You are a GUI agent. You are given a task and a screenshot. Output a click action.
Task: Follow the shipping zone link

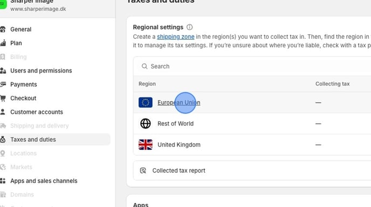[176, 37]
